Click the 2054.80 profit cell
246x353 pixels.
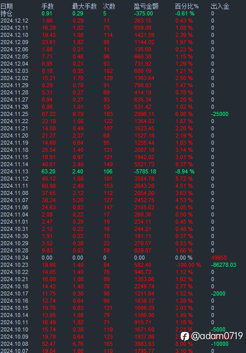pyautogui.click(x=144, y=193)
